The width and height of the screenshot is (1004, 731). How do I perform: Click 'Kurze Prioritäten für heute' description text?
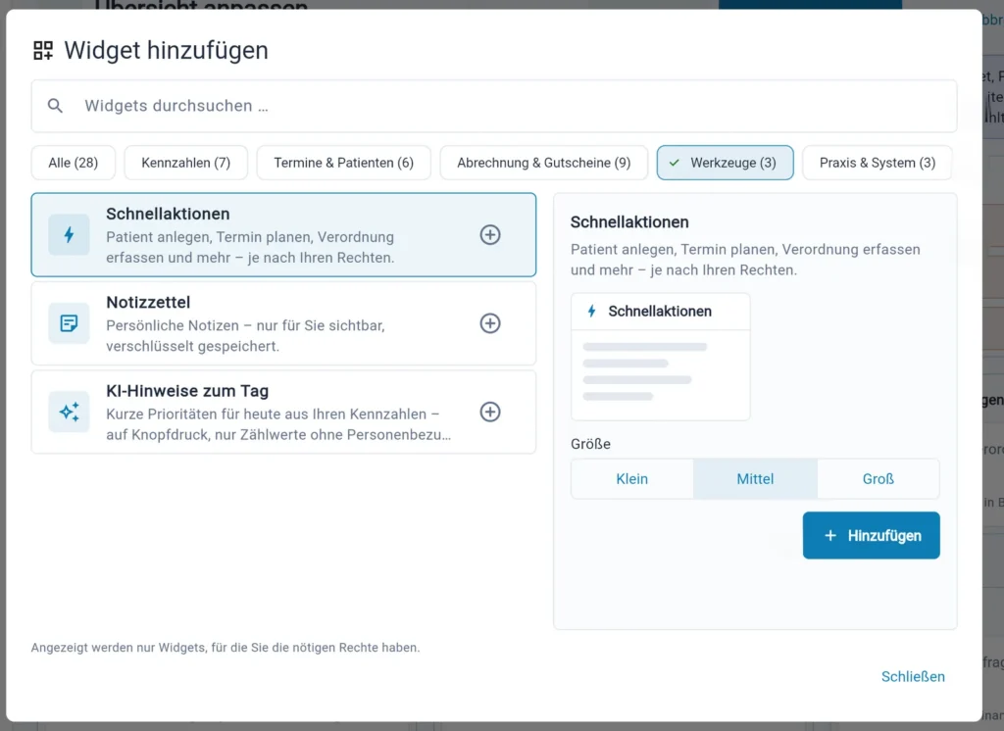coord(278,423)
